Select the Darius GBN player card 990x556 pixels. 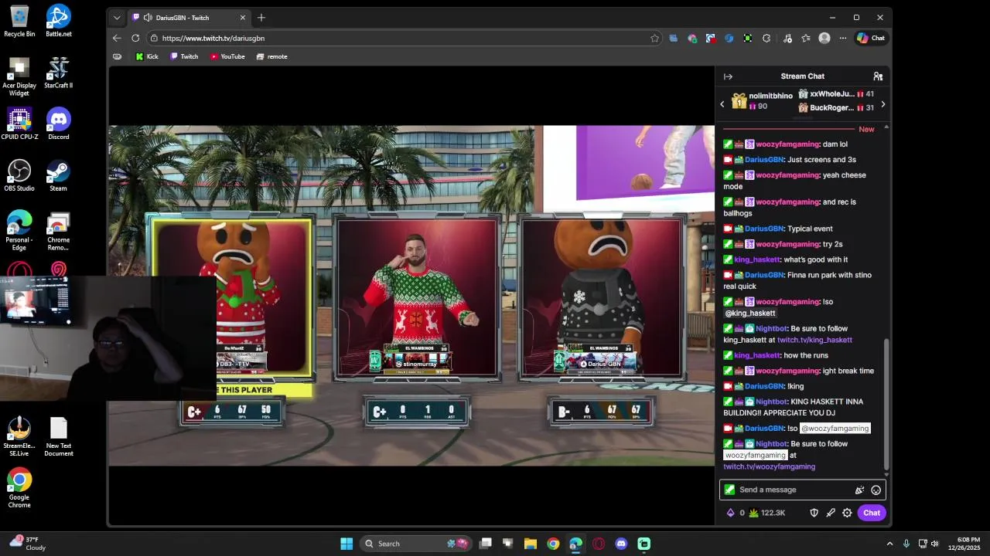[602, 300]
